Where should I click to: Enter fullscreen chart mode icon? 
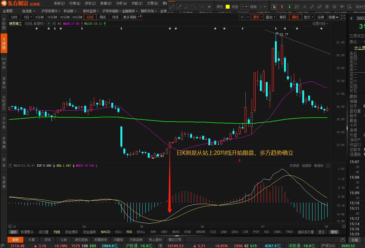tap(343, 17)
